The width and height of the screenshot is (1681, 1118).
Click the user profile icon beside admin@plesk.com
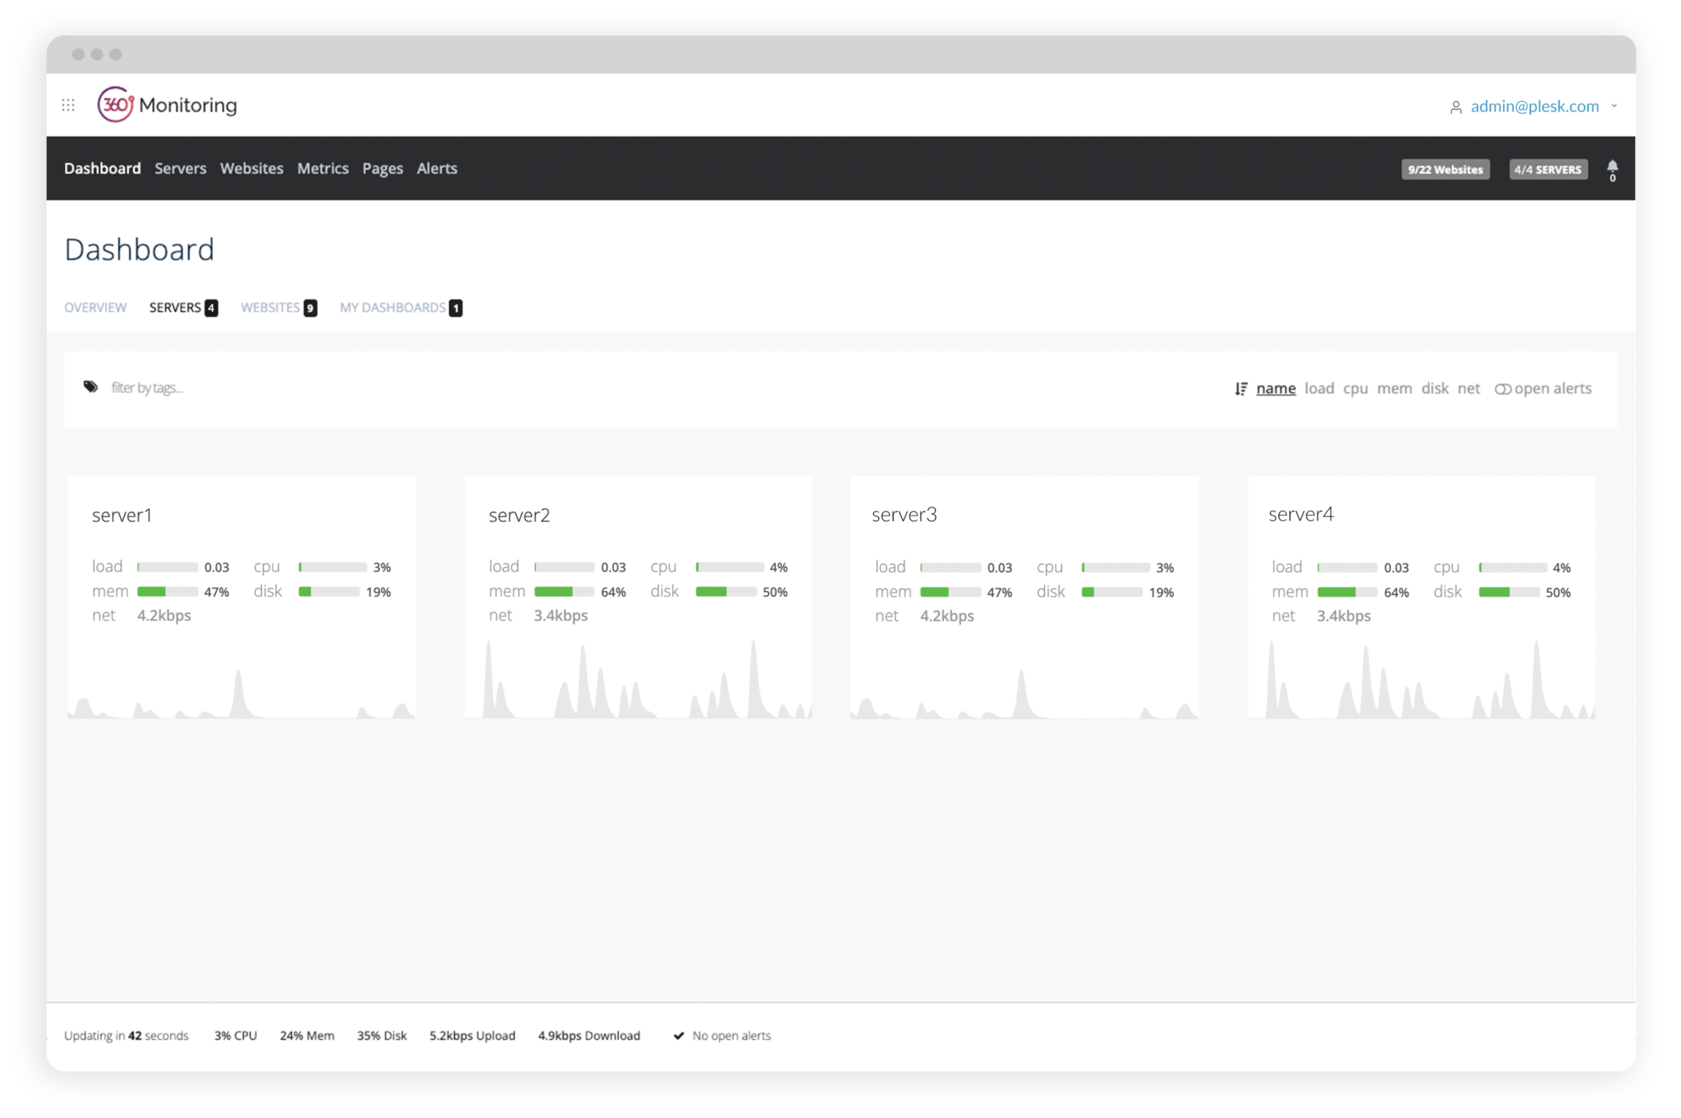coord(1456,106)
